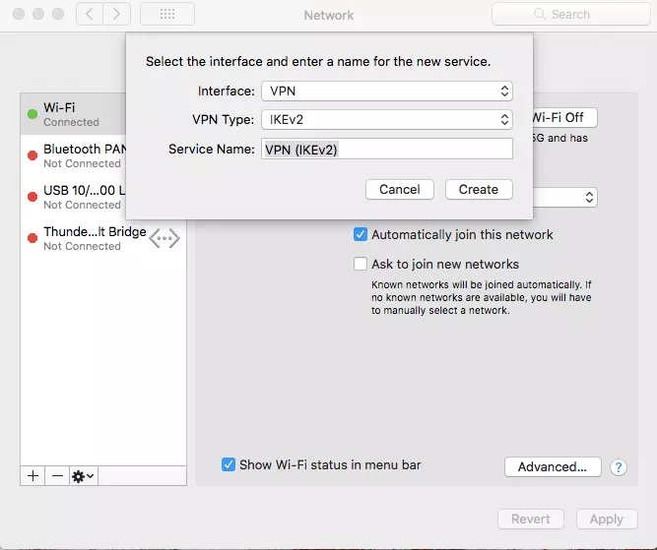Click the forward navigation arrow
This screenshot has height=550, width=657.
pos(116,15)
